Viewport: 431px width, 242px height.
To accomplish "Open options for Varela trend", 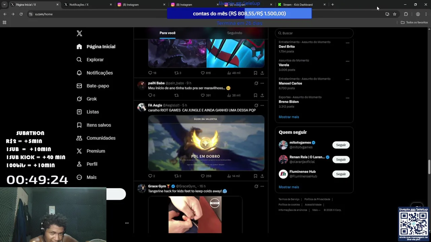I will [347, 62].
